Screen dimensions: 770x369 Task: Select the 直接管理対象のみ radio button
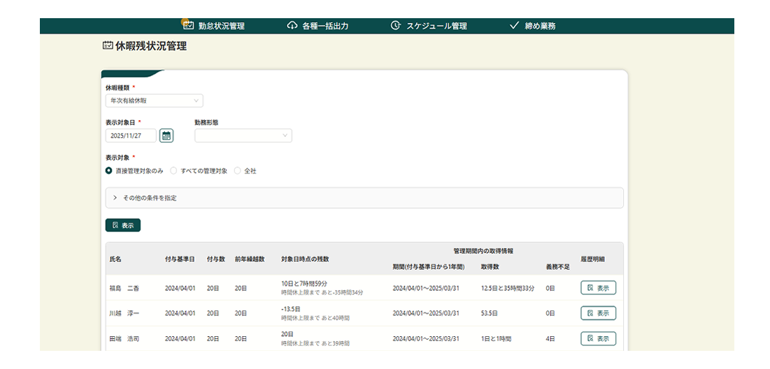click(x=109, y=171)
